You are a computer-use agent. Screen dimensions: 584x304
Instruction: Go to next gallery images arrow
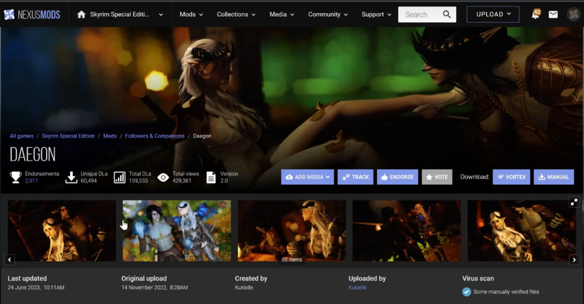point(574,259)
